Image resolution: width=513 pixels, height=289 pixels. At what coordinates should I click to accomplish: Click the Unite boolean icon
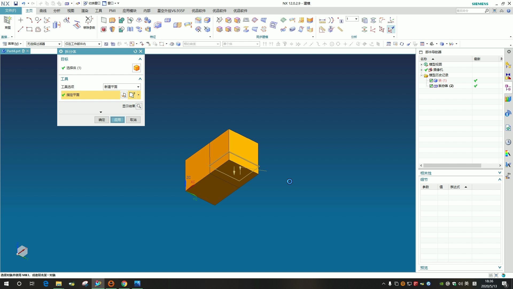121,20
